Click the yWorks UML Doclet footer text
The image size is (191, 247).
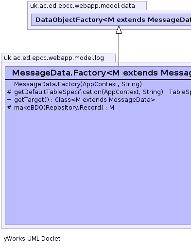pos(32,239)
